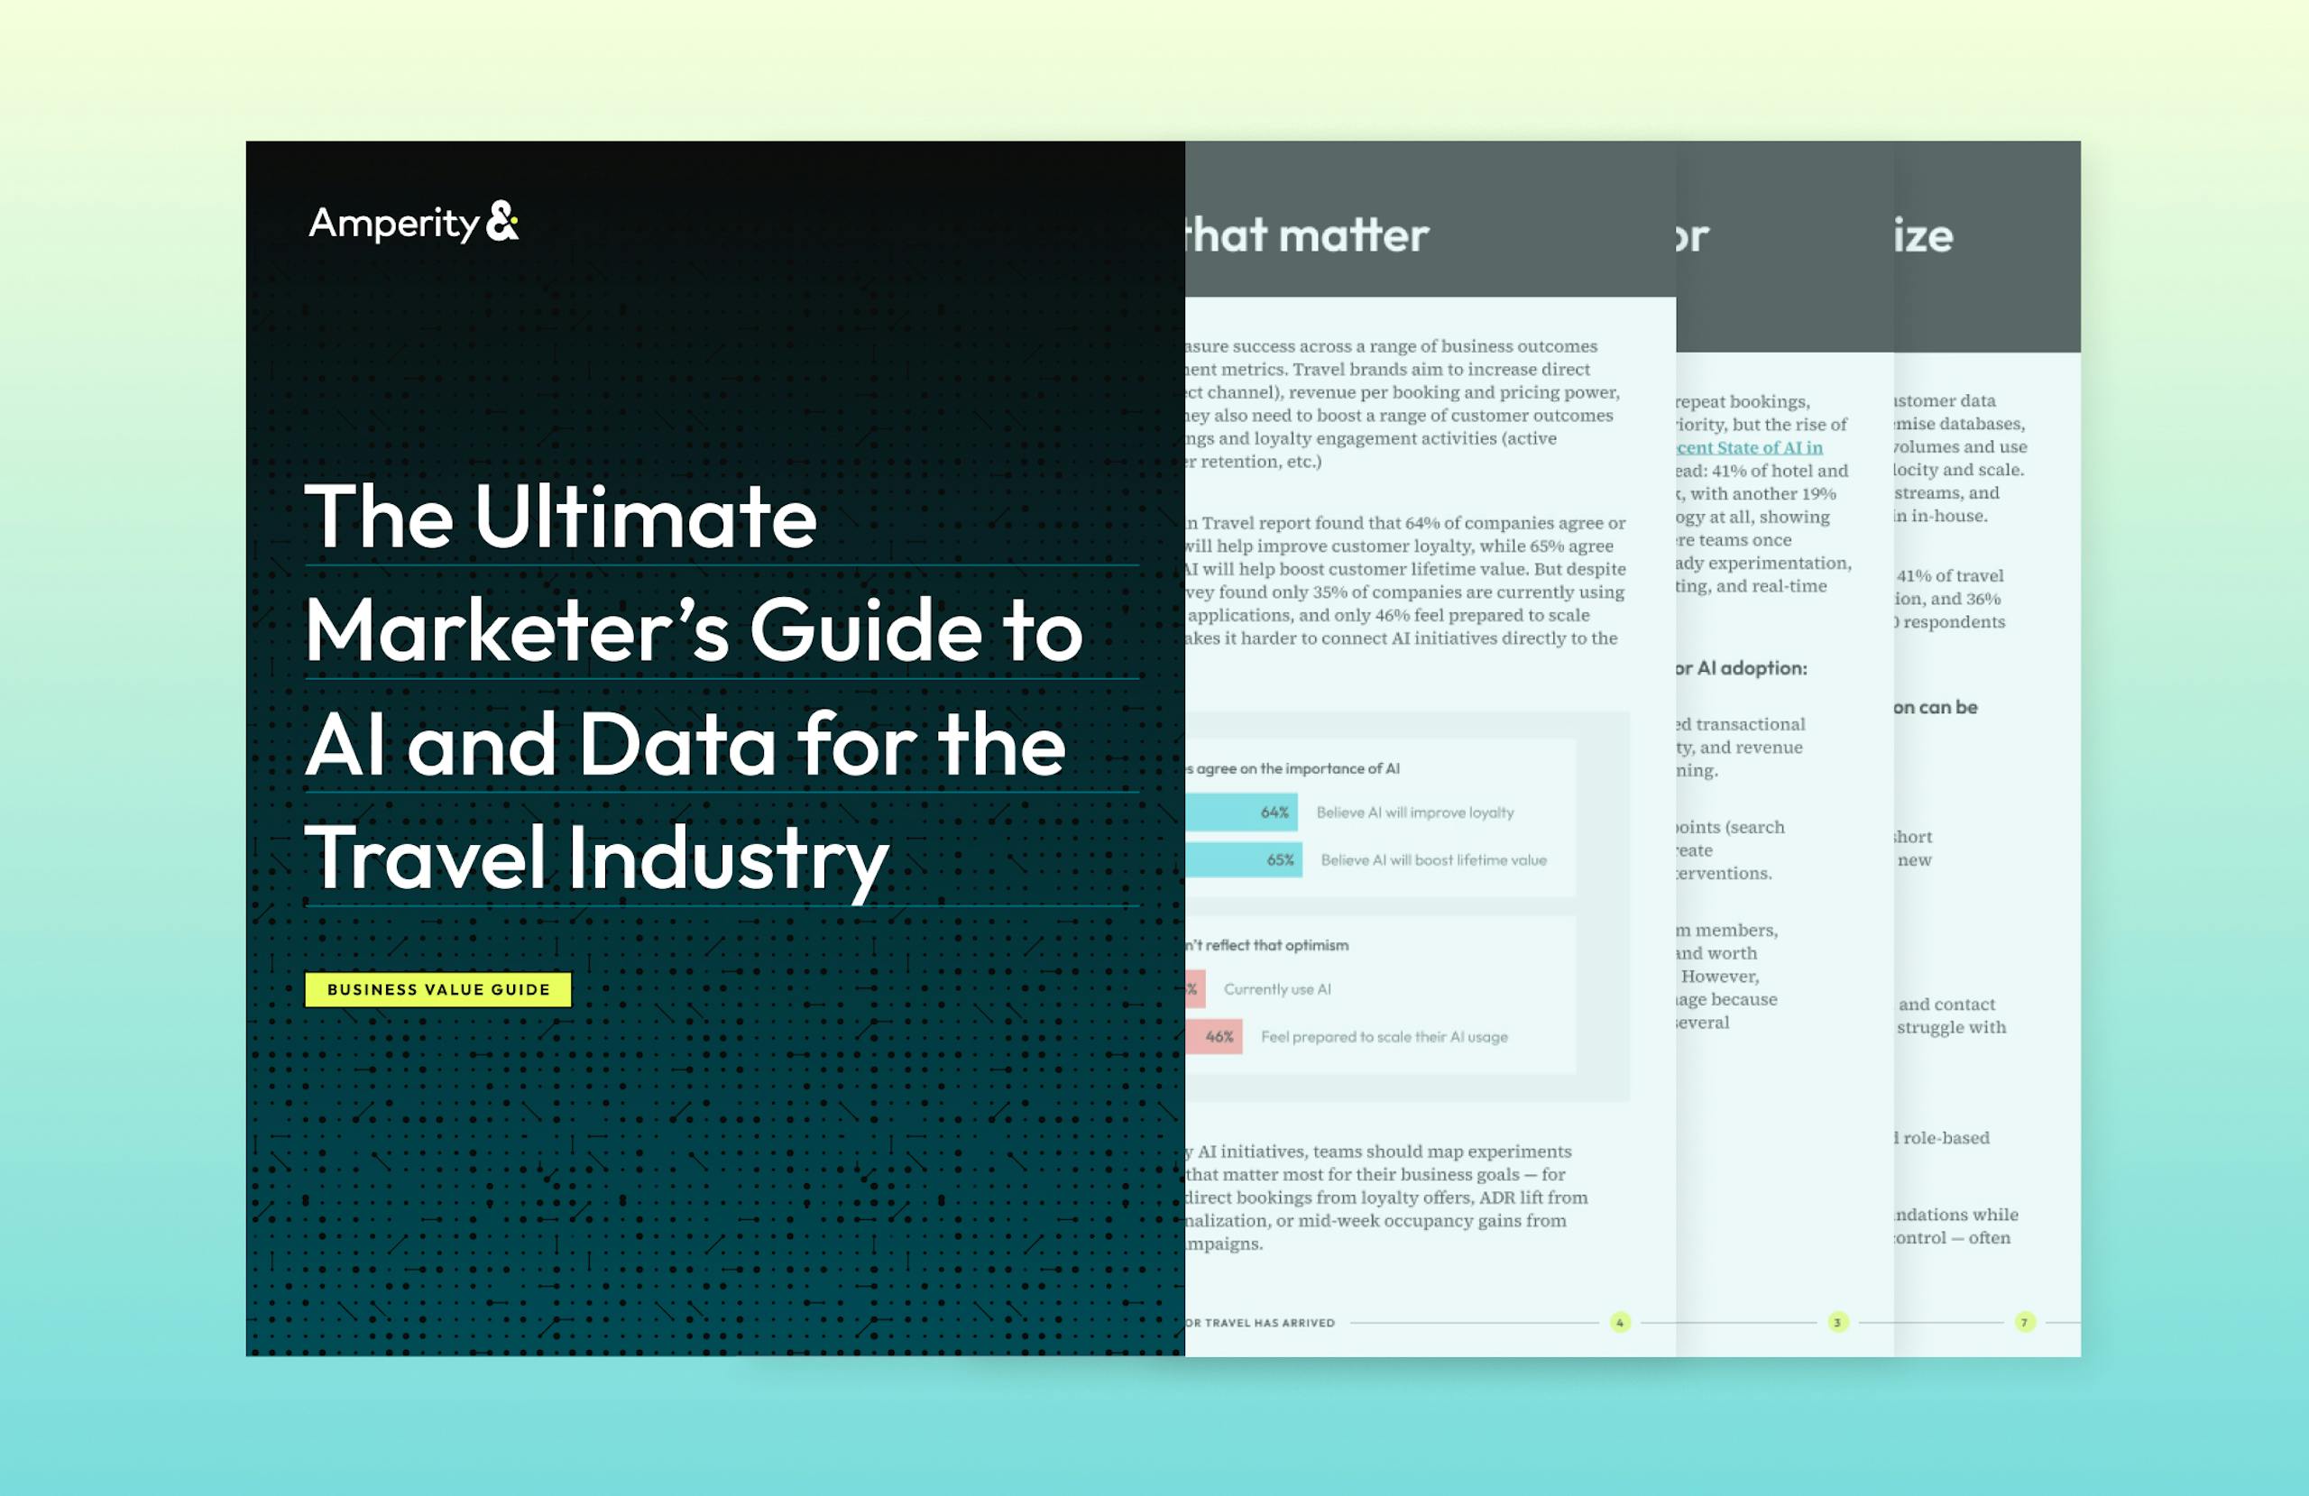Click the yellow Business Value Guide badge
The width and height of the screenshot is (2309, 1496).
pyautogui.click(x=437, y=989)
